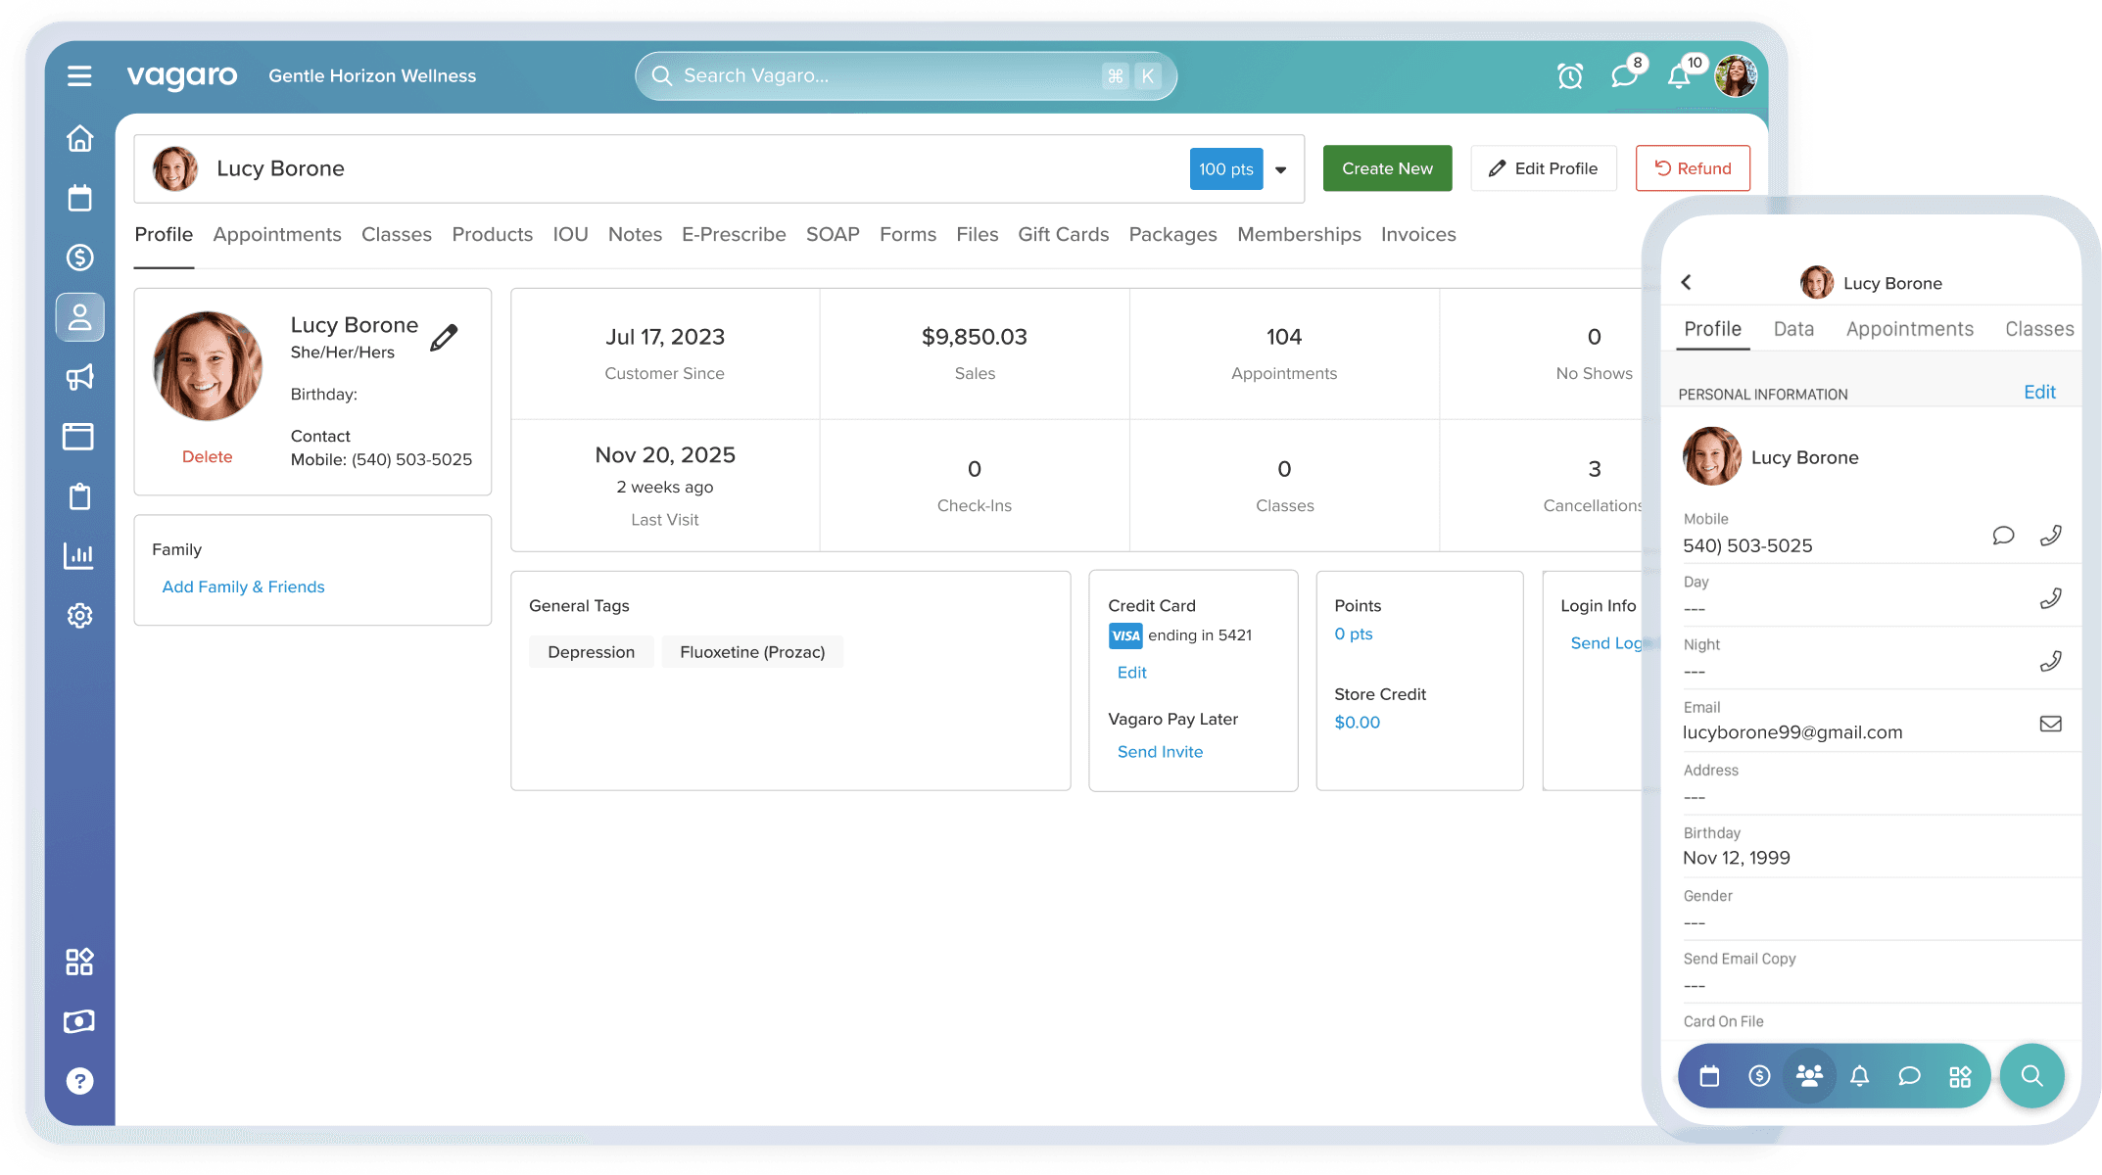Open the SOAP tab

pos(833,235)
